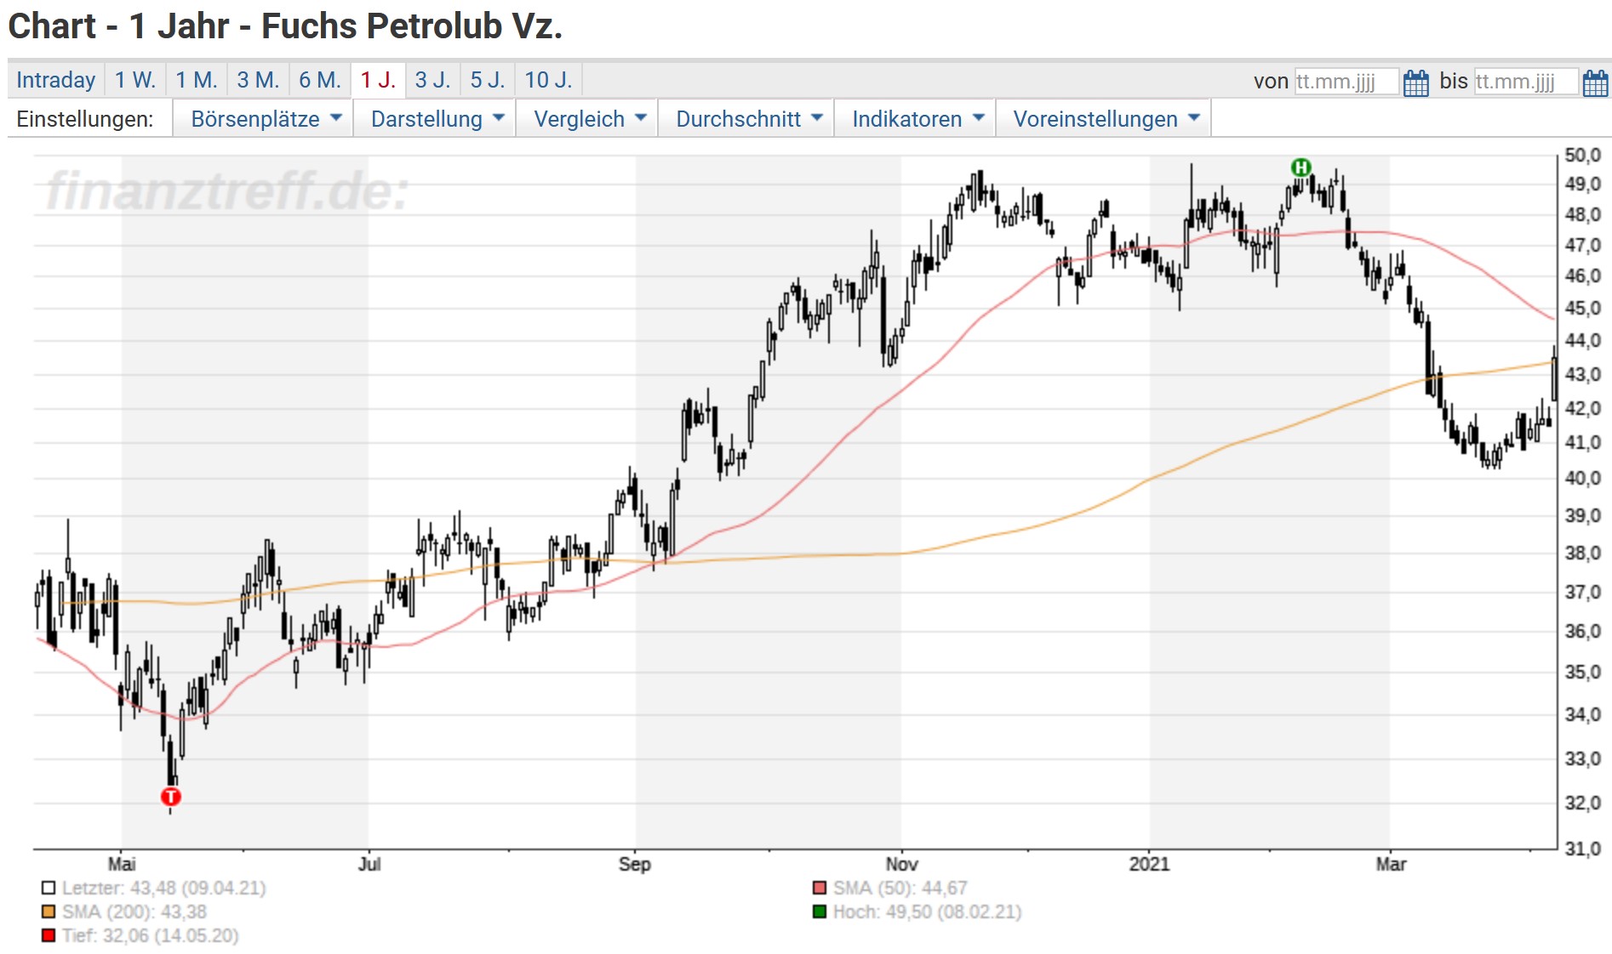The width and height of the screenshot is (1612, 954).
Task: Click the Mai label on the time axis
Action: 122,864
